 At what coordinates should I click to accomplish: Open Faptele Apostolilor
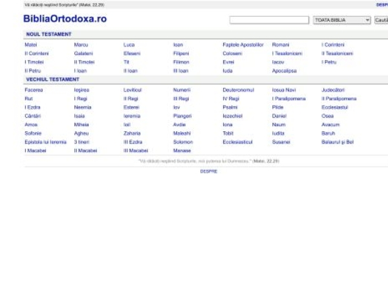[243, 45]
